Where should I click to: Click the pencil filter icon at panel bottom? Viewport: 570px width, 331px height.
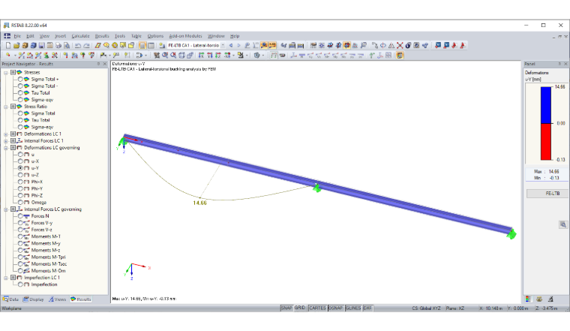point(550,299)
